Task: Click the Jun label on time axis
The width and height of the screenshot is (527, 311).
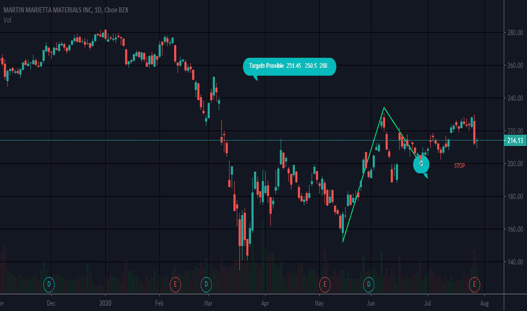Action: [x=371, y=303]
